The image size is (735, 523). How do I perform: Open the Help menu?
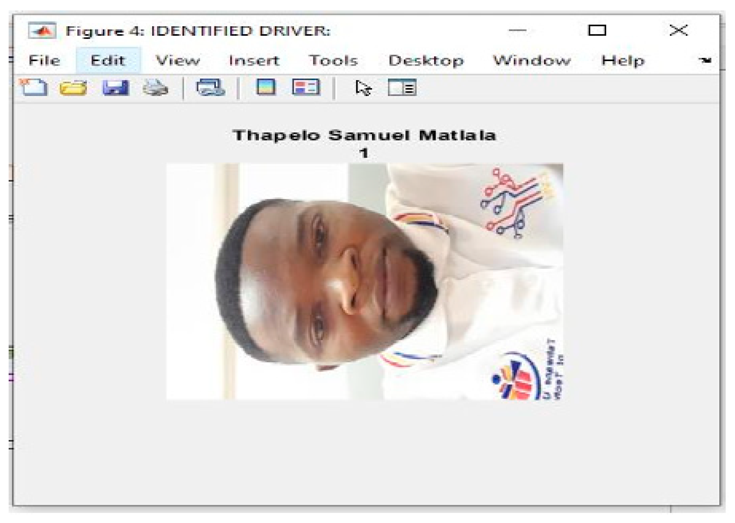[623, 61]
